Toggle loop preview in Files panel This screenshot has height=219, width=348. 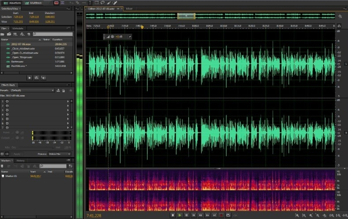(x=37, y=78)
